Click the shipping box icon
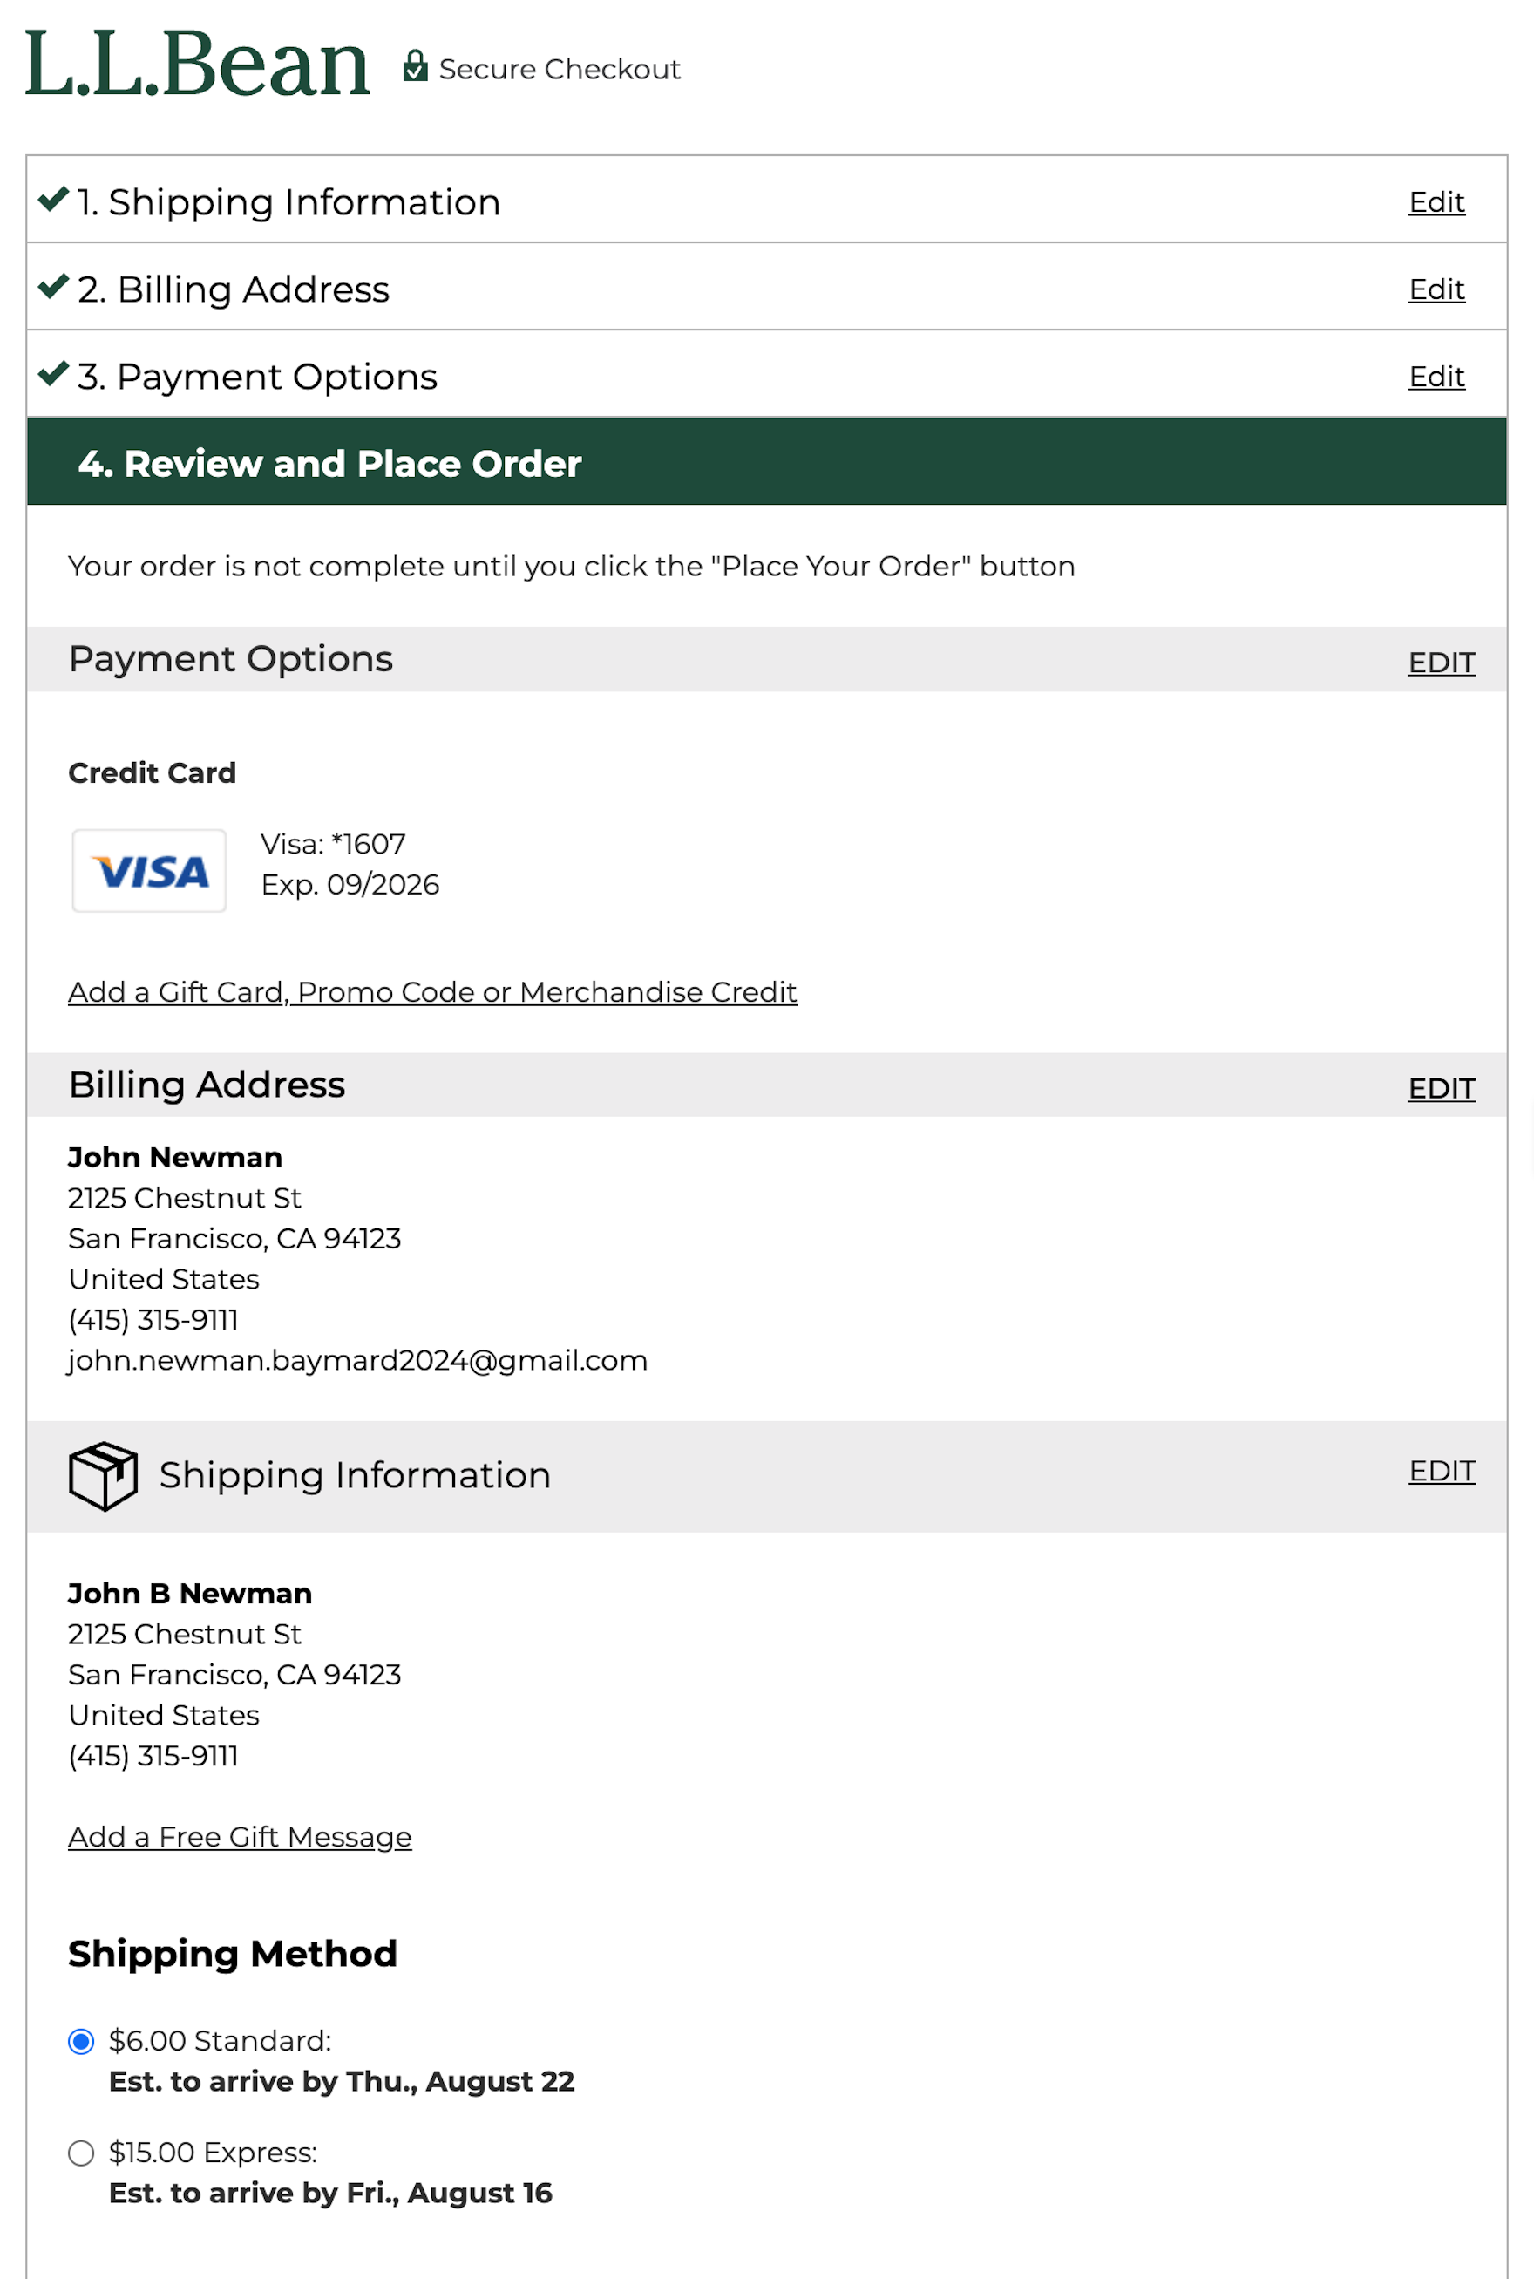 103,1474
